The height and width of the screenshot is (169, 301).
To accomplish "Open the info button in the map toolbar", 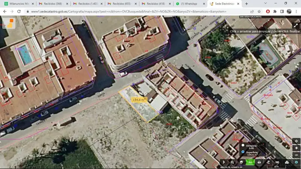I will point(296,162).
